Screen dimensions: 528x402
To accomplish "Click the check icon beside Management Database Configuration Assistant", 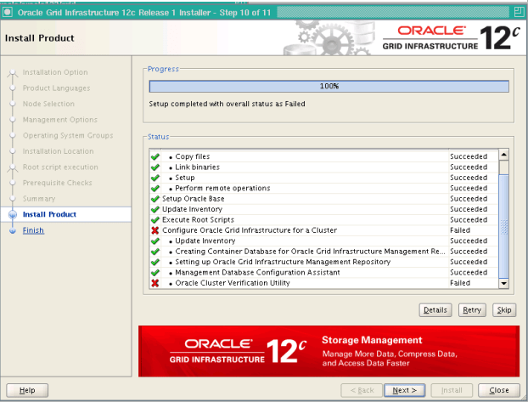I will coord(154,273).
